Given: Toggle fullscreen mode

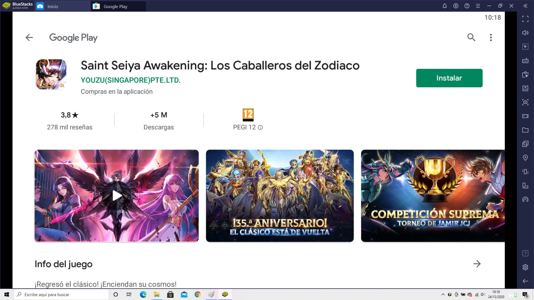Looking at the screenshot, I should pos(526,19).
